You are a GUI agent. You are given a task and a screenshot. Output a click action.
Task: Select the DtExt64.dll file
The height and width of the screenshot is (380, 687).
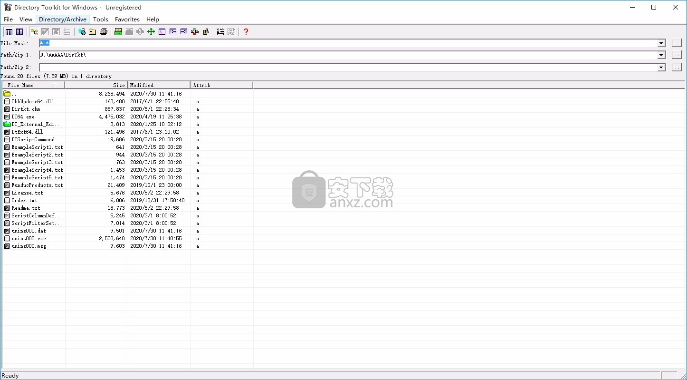(27, 132)
